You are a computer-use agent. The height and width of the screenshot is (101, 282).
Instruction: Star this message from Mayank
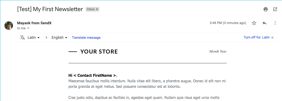(254, 23)
